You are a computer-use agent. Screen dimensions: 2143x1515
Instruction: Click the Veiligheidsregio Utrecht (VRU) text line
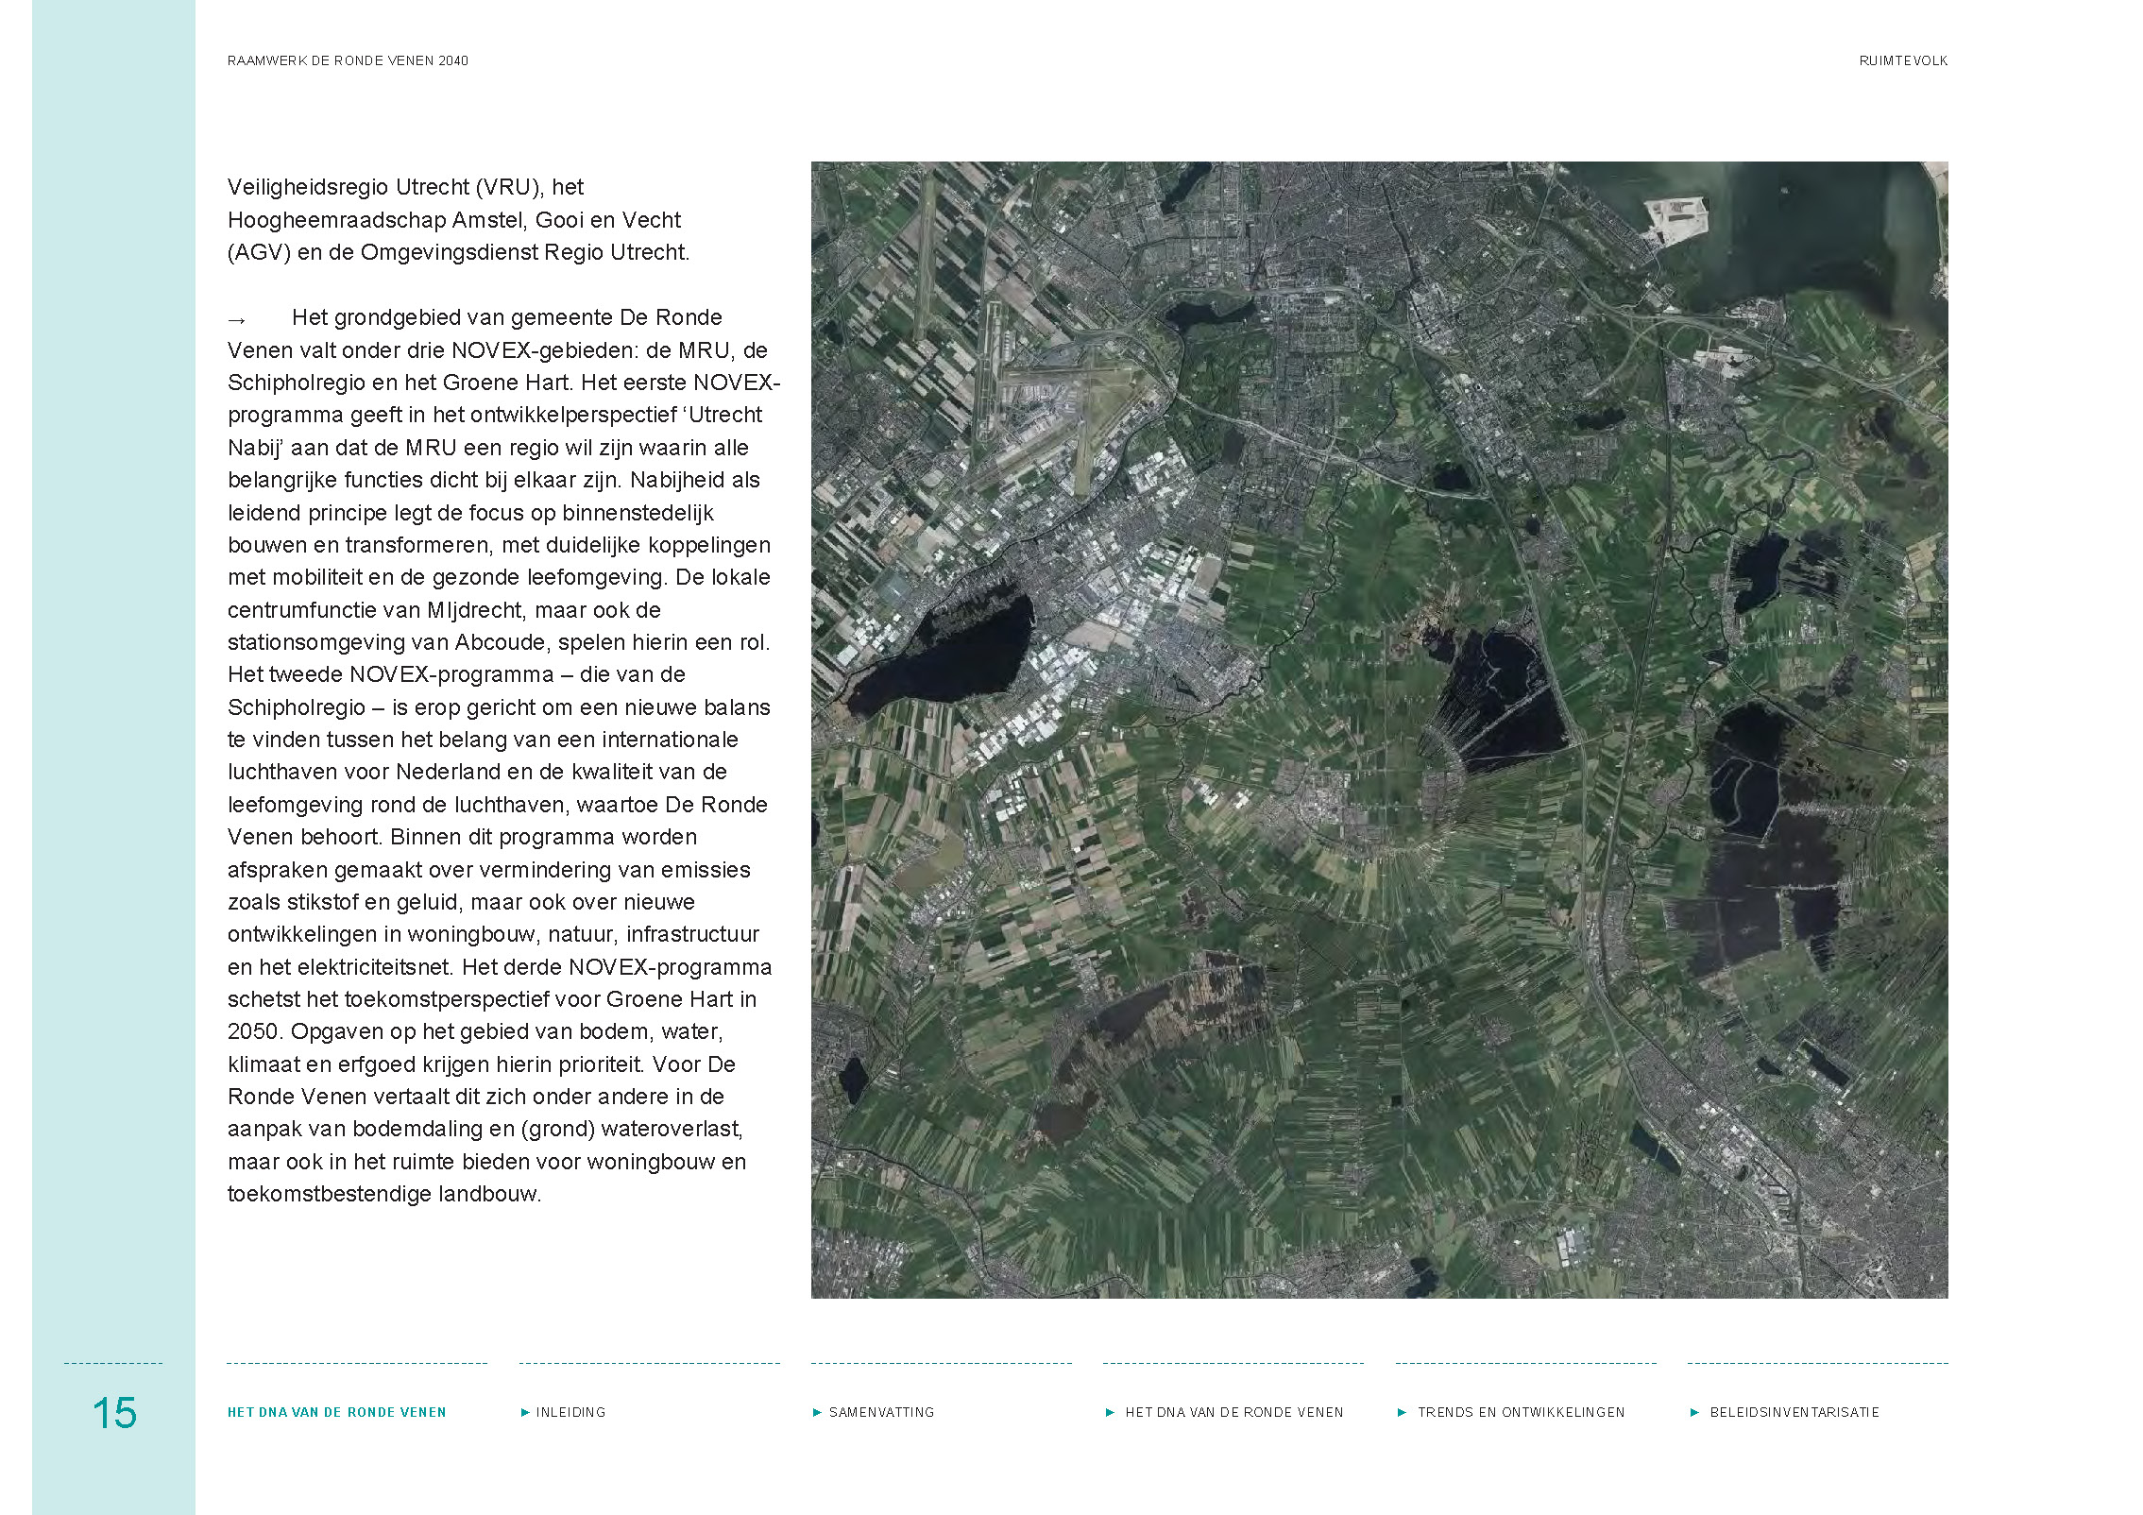[x=406, y=187]
